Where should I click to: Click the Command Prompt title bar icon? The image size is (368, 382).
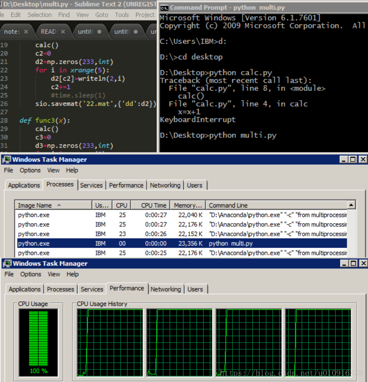point(164,8)
